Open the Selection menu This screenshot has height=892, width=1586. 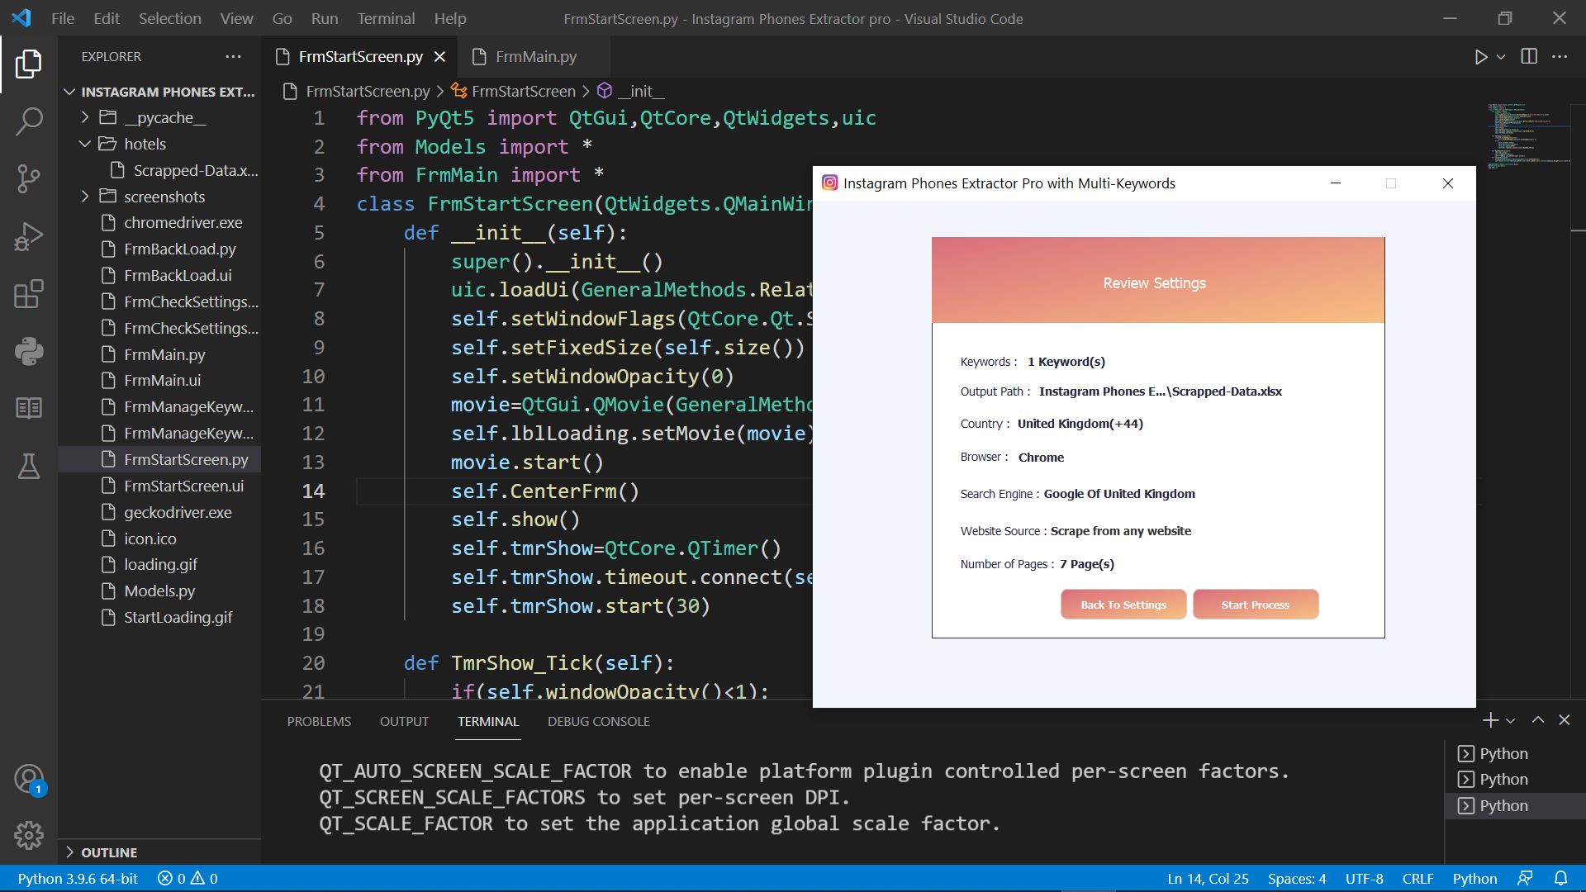169,18
